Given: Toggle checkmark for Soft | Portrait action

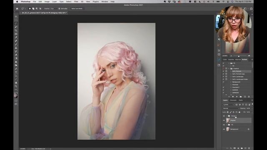Looking at the screenshot, I should [224, 71].
